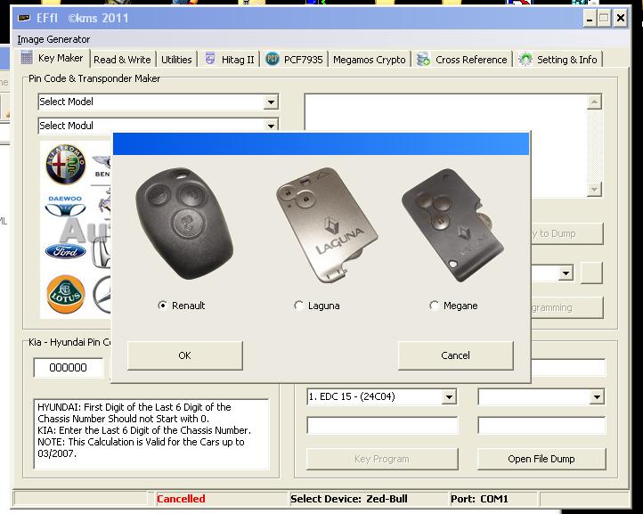643x514 pixels.
Task: Click the Philips shield icon on Hitag II
Action: point(210,59)
